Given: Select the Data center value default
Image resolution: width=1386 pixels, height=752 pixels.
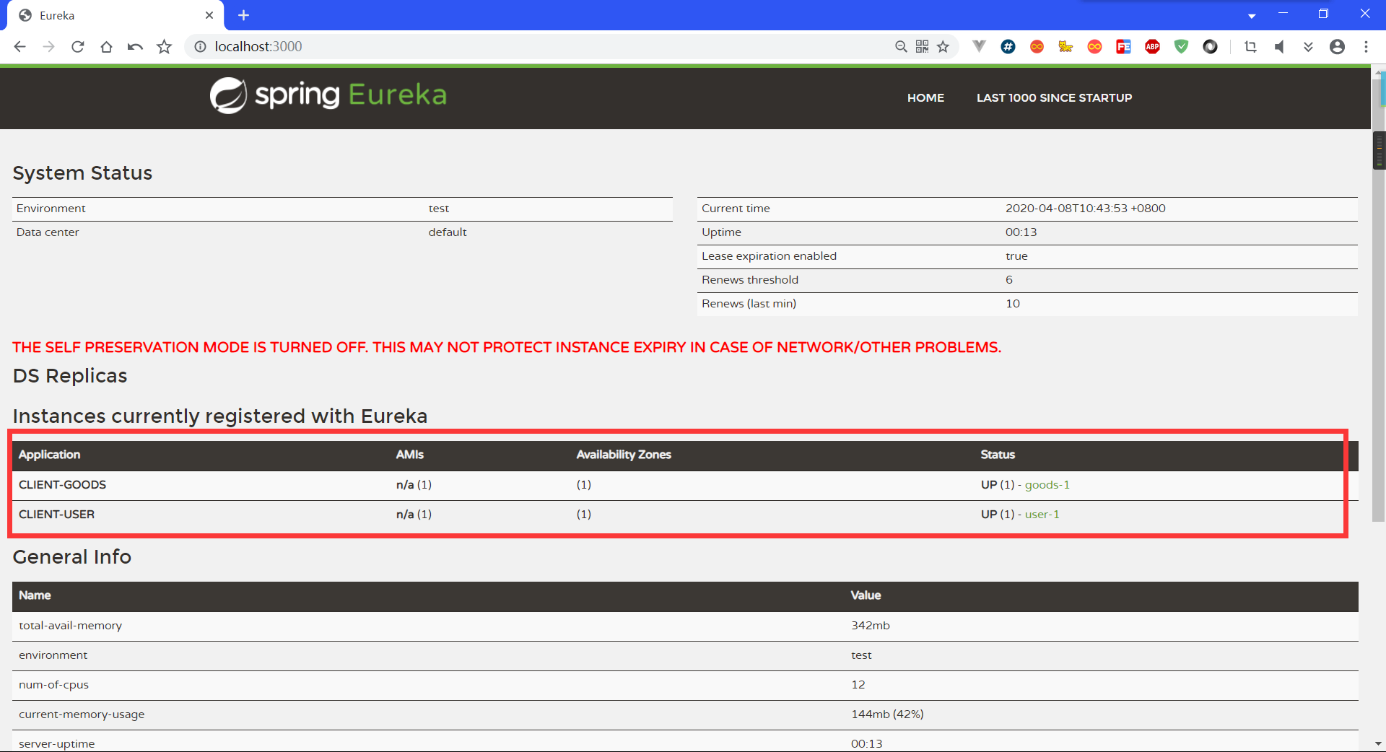Looking at the screenshot, I should pyautogui.click(x=448, y=232).
